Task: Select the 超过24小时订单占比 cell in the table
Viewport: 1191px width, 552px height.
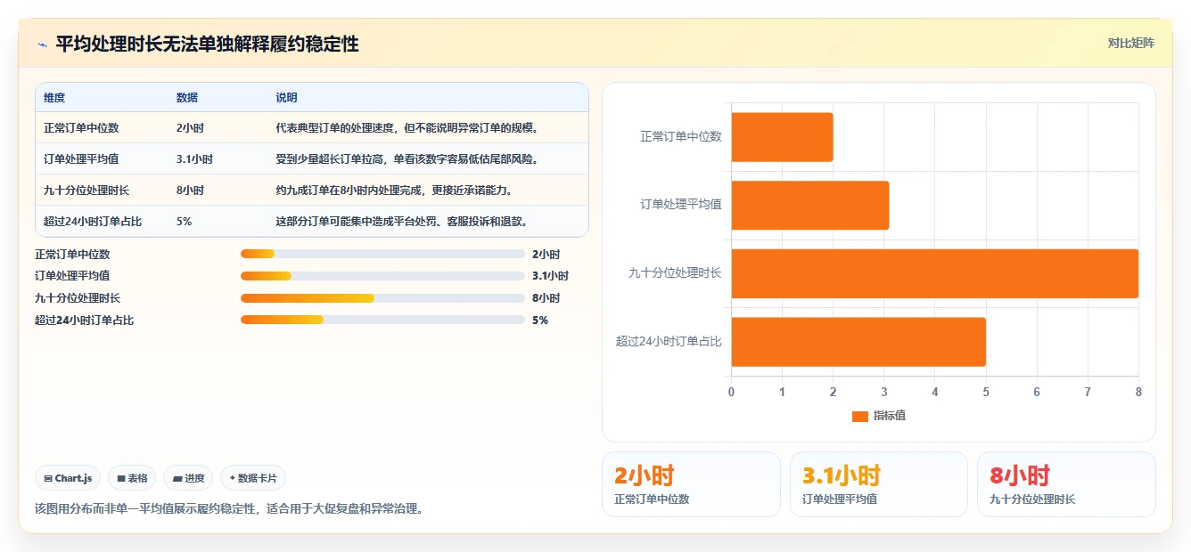Action: tap(93, 222)
